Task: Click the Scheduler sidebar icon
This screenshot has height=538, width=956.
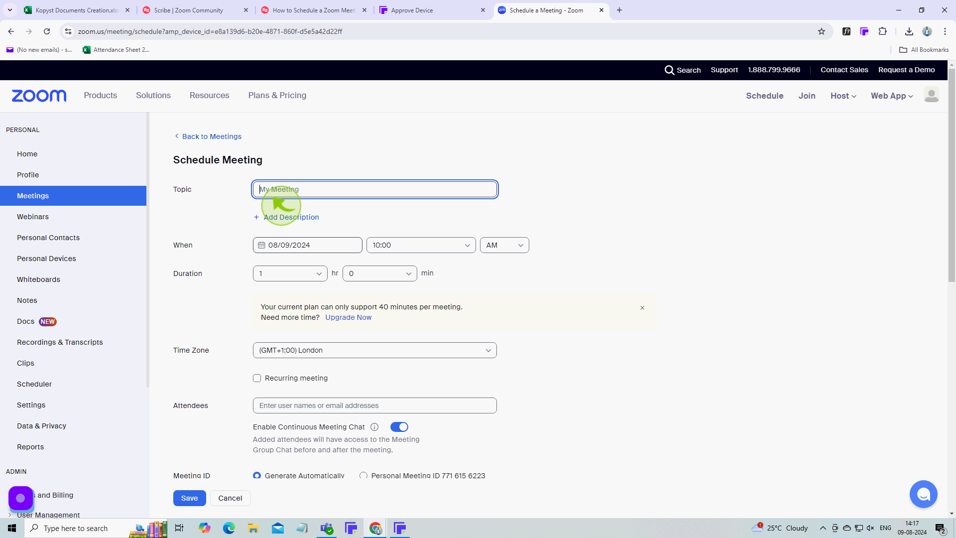Action: click(x=34, y=384)
